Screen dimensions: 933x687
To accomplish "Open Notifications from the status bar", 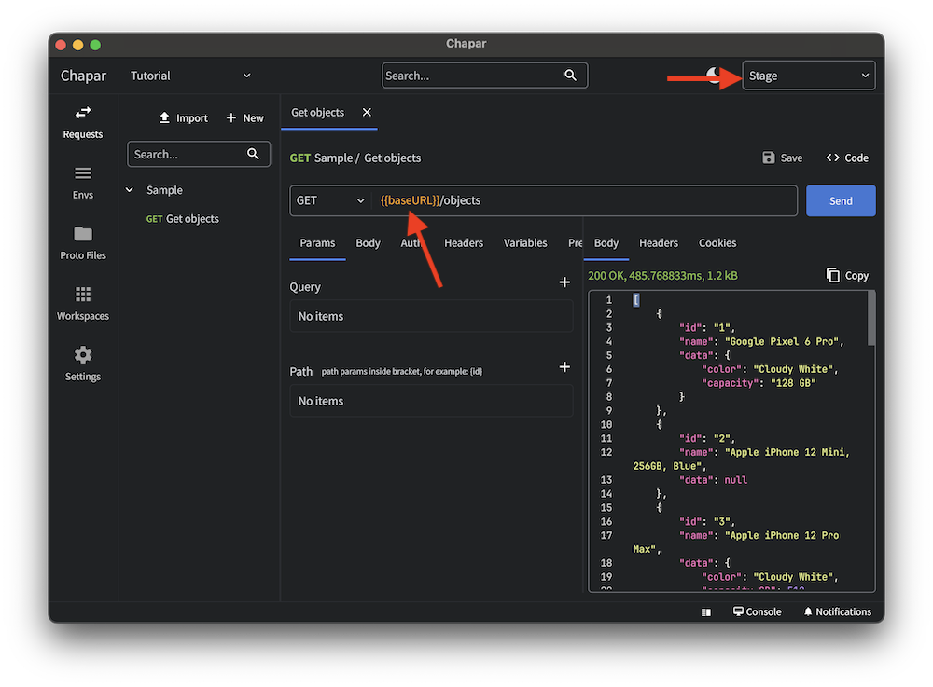I will [837, 611].
